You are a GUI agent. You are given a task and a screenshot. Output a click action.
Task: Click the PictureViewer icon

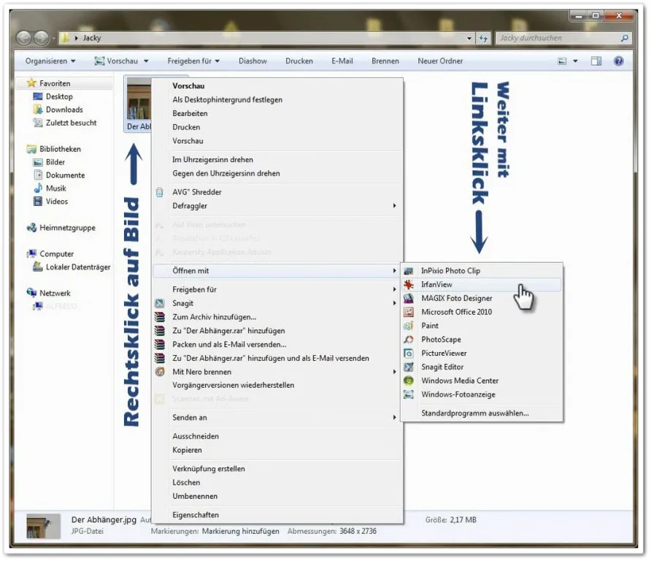[409, 354]
